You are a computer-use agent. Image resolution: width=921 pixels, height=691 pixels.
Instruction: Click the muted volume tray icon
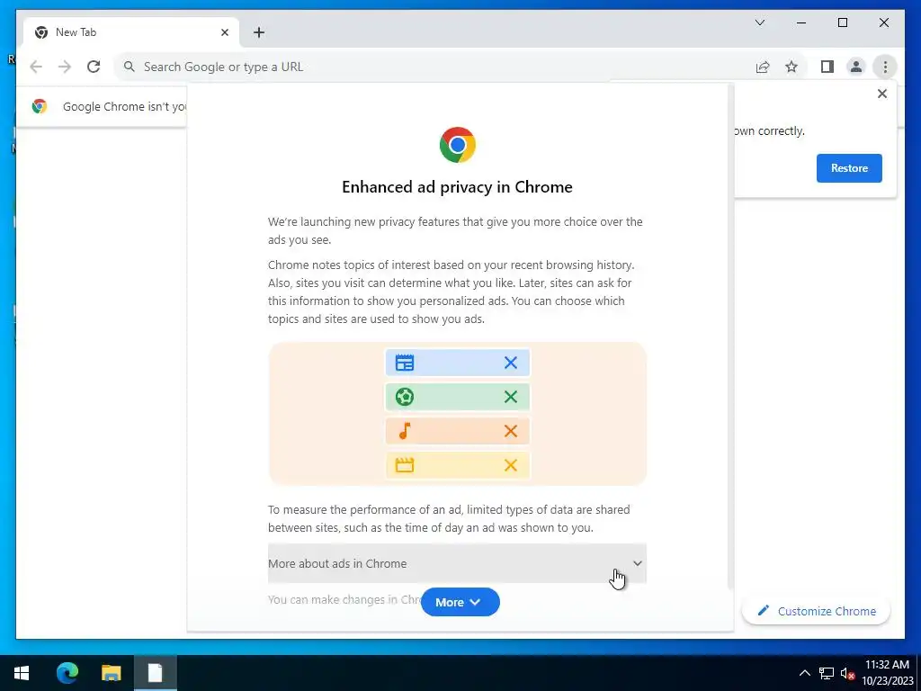click(847, 673)
